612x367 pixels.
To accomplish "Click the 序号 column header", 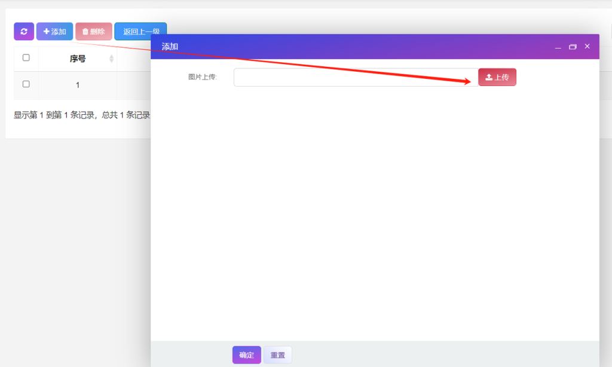I will [x=78, y=59].
